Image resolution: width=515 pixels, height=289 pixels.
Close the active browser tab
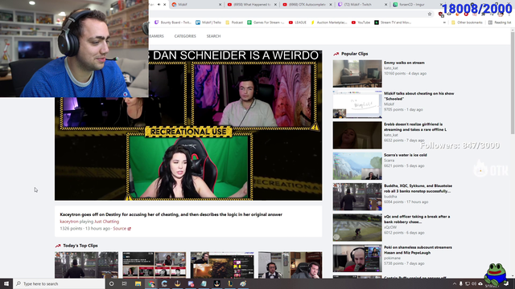tap(165, 5)
